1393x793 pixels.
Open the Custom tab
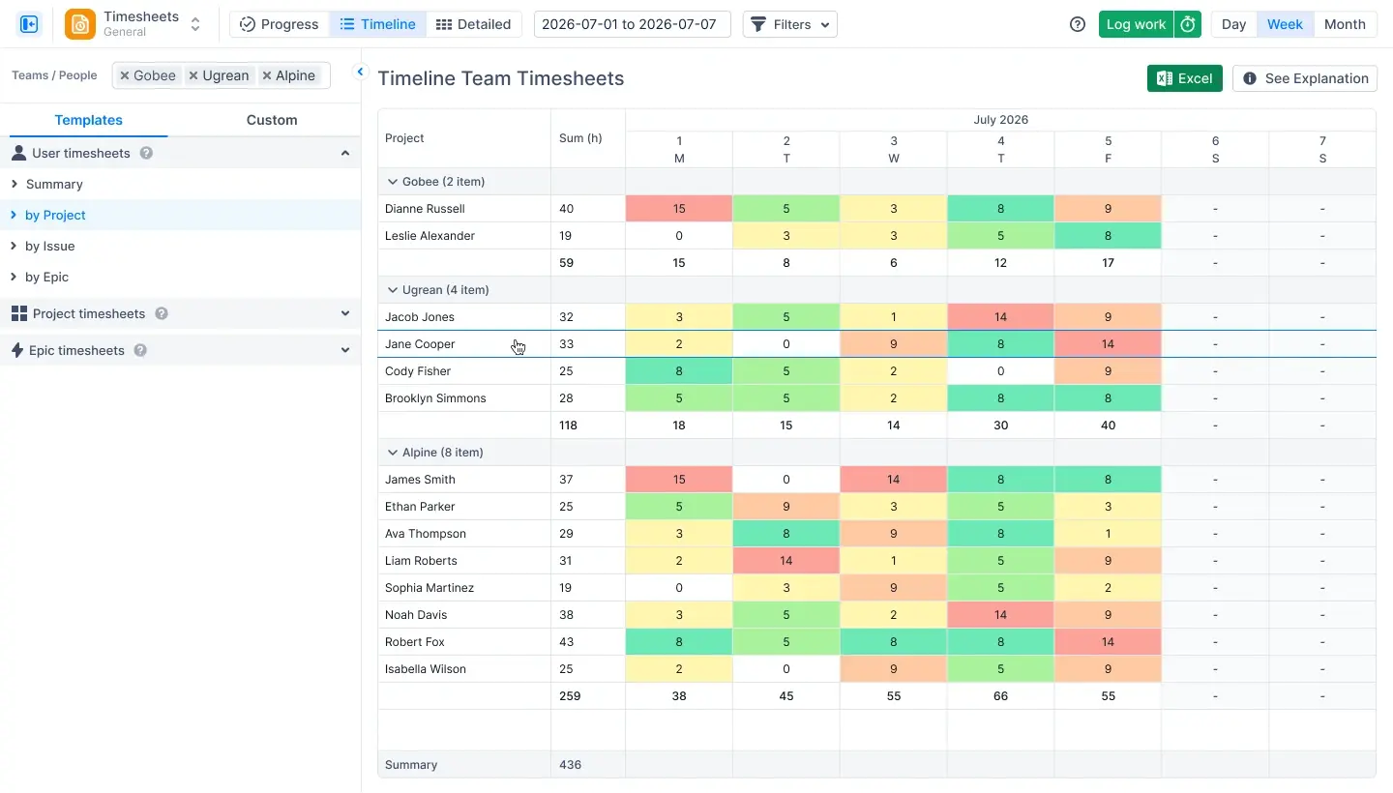tap(272, 120)
